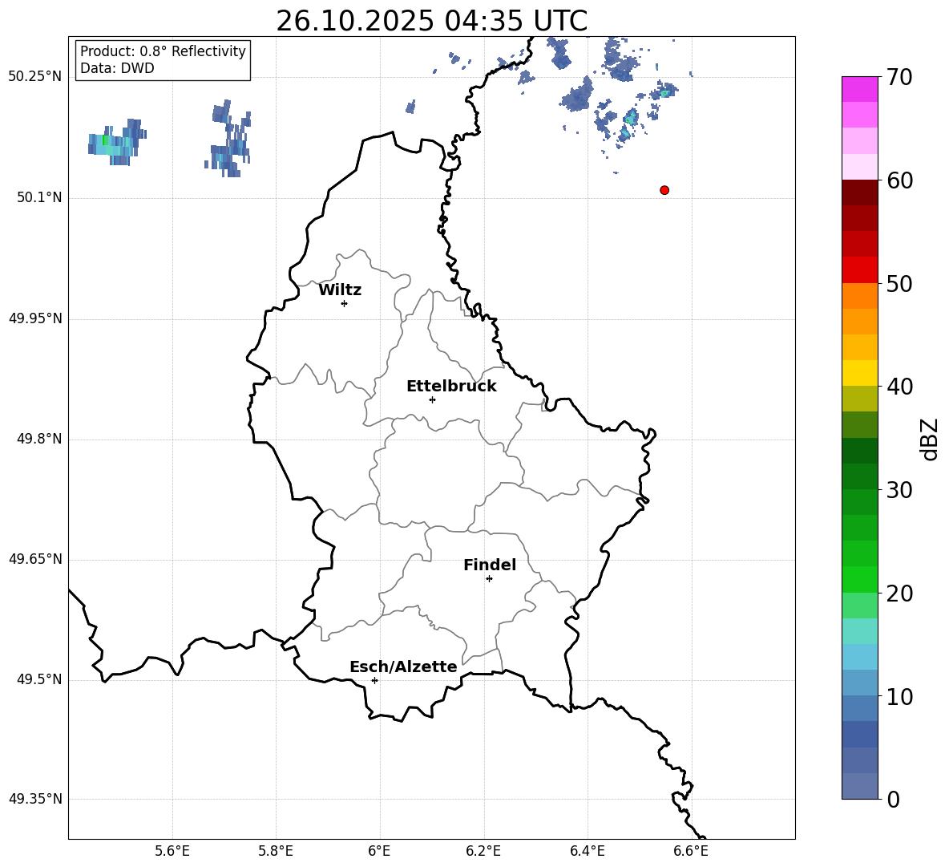Click the 5.6°E longitude label
Screen dimensions: 949x867
tap(172, 851)
